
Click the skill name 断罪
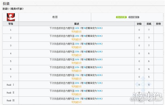[55, 17]
